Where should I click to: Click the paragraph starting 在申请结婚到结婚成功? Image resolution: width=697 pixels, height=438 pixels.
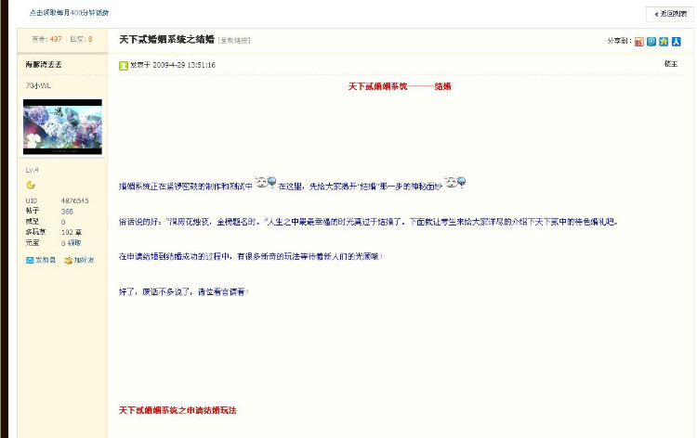(x=251, y=256)
